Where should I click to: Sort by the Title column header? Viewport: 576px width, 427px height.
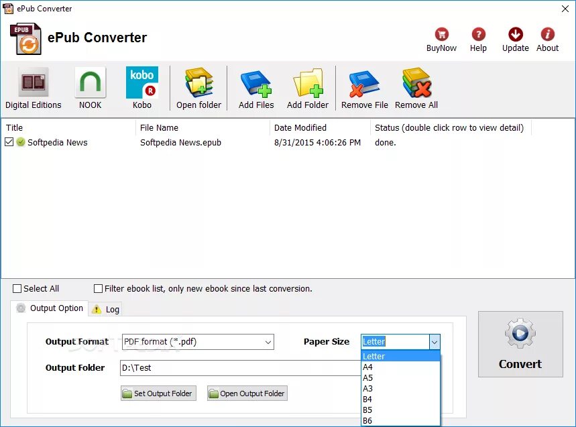click(x=68, y=128)
